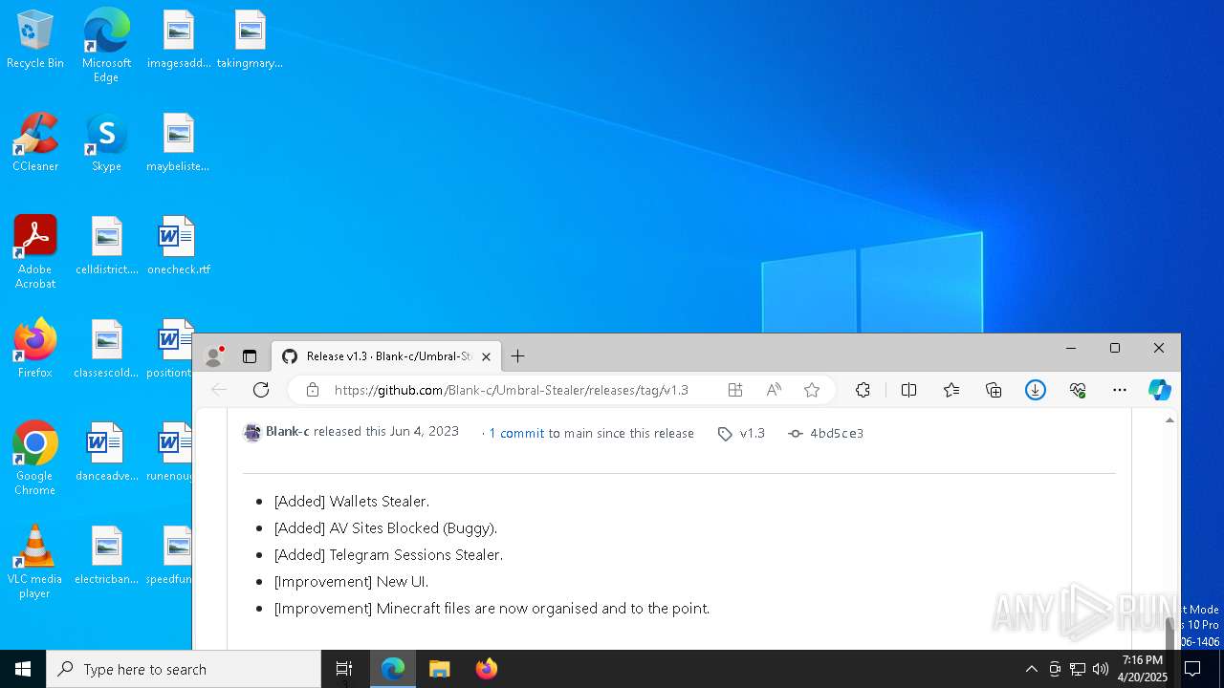
Task: Select the CCleaner desktop shortcut
Action: pyautogui.click(x=35, y=142)
